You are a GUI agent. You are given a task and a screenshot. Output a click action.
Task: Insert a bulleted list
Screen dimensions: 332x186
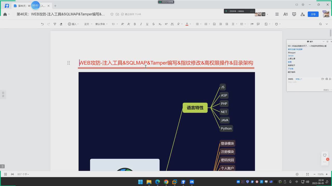(x=197, y=24)
